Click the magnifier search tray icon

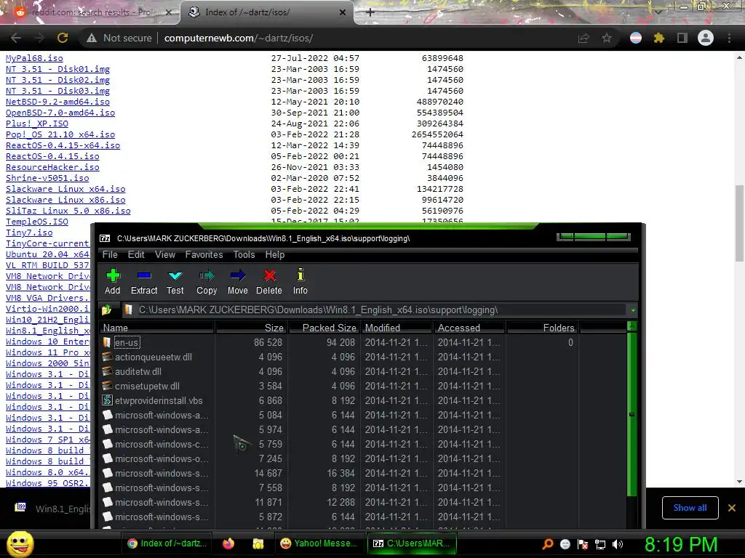(548, 544)
